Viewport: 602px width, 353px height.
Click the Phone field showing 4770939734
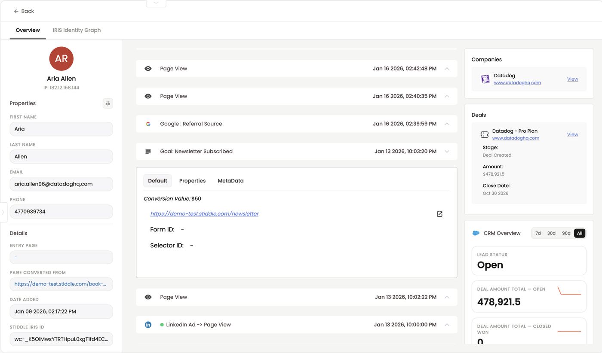pos(61,212)
